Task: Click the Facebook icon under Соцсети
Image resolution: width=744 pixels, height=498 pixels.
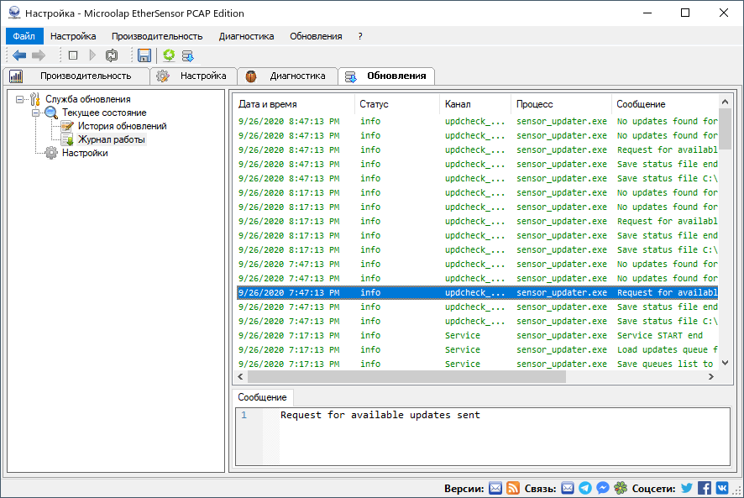Action: coord(704,487)
